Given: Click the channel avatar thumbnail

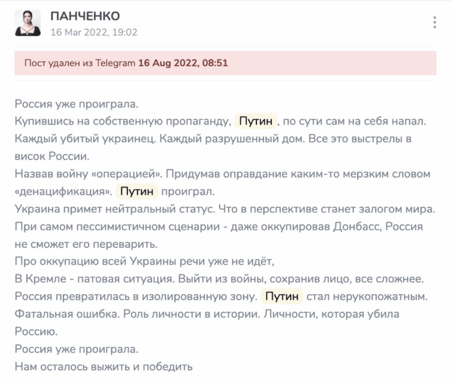Looking at the screenshot, I should pyautogui.click(x=28, y=23).
